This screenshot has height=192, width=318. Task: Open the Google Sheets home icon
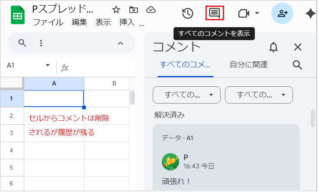tap(17, 16)
